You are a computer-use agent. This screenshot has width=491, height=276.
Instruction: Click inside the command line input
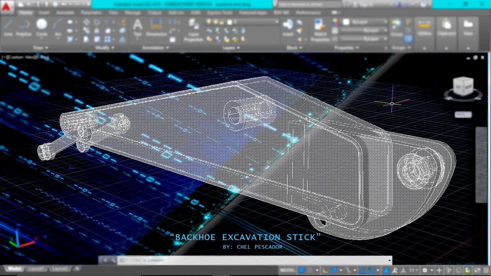pyautogui.click(x=216, y=260)
